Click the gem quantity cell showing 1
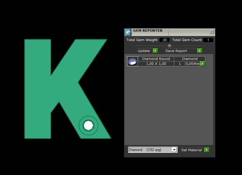Viewport: 242px width, 175px height. tap(180, 64)
